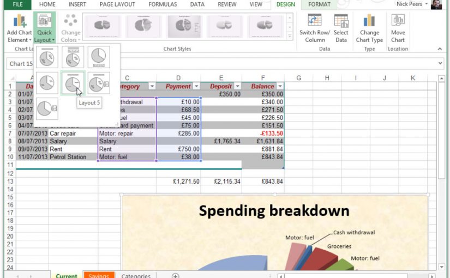The width and height of the screenshot is (450, 278).
Task: Open the Add Chart Element menu
Action: [19, 28]
